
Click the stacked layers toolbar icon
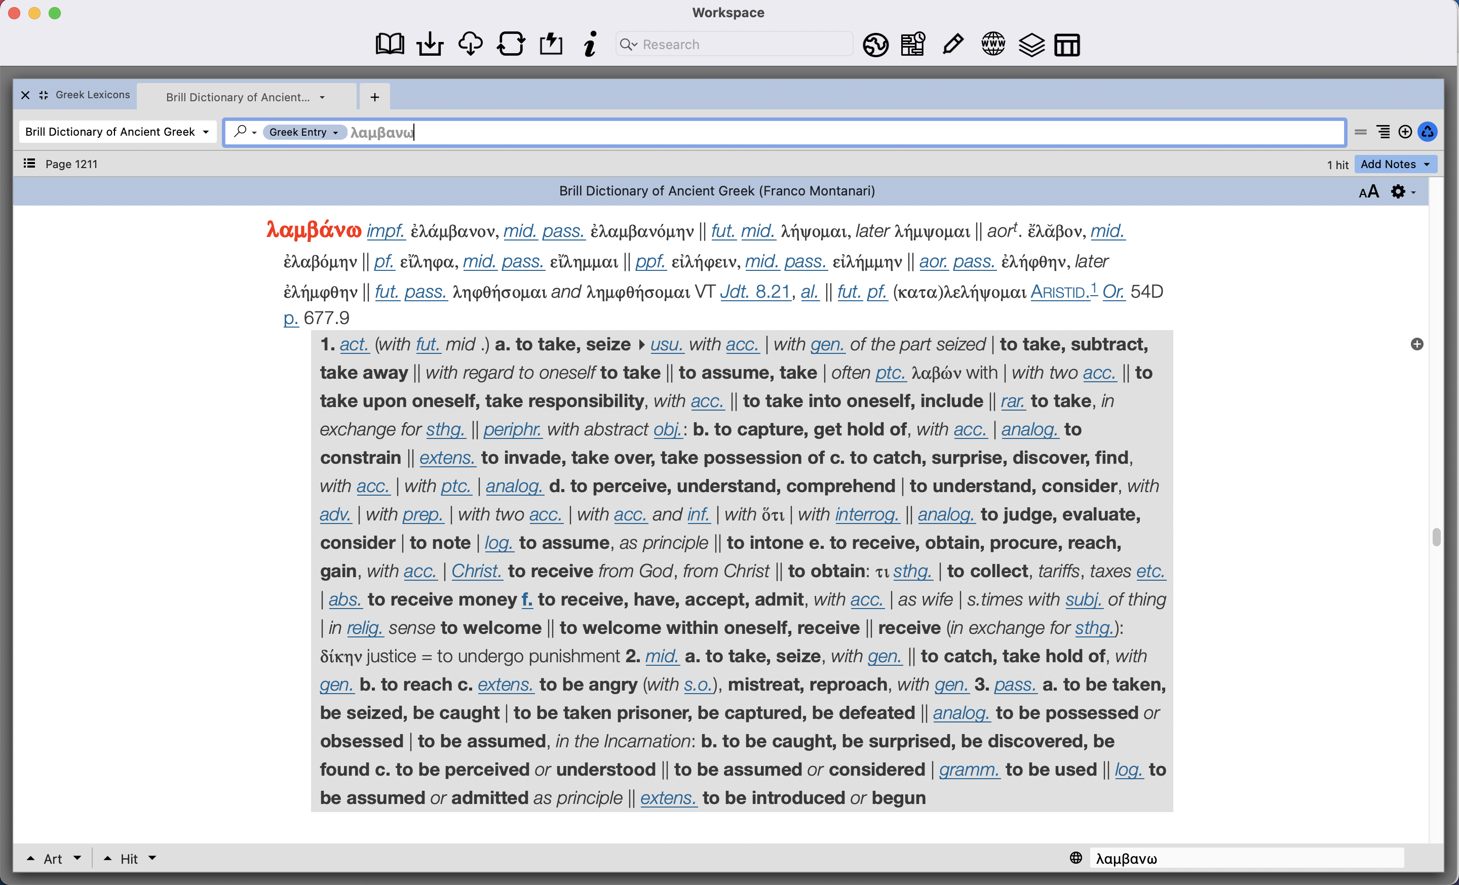pyautogui.click(x=1031, y=45)
